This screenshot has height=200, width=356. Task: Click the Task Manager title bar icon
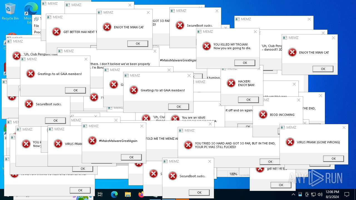[36, 19]
